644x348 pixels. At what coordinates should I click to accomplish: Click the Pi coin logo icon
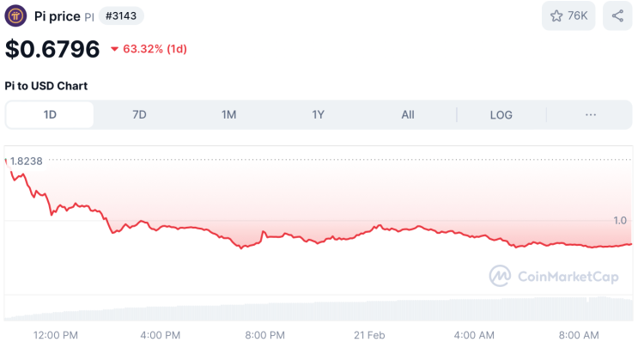click(x=15, y=15)
